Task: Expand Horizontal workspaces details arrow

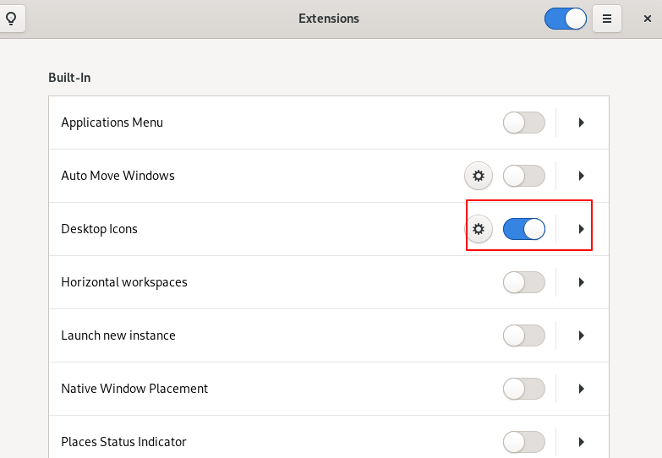Action: (582, 282)
